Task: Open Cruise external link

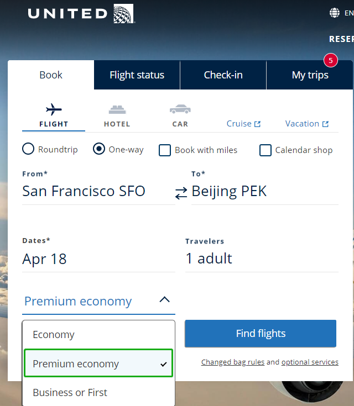Action: tap(243, 124)
